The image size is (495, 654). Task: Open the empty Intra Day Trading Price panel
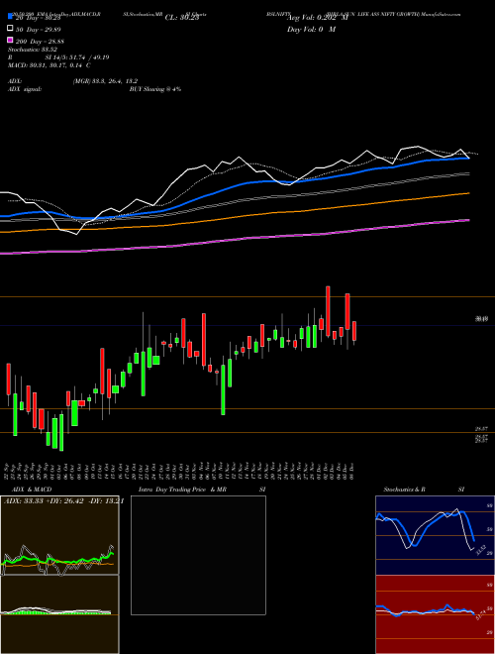[x=198, y=555]
